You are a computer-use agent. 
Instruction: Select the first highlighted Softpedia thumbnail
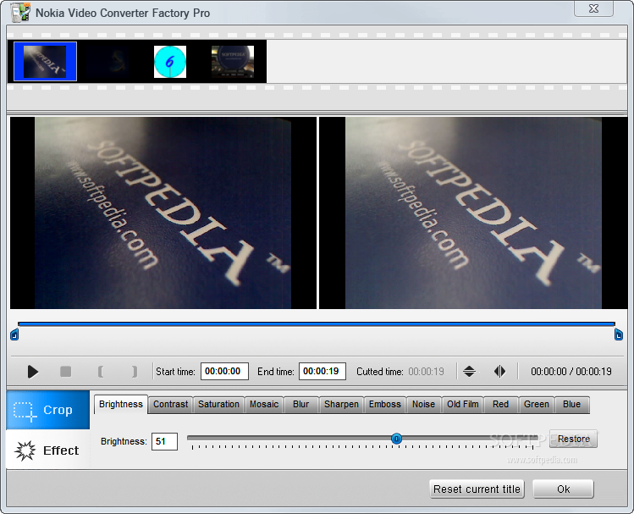45,62
